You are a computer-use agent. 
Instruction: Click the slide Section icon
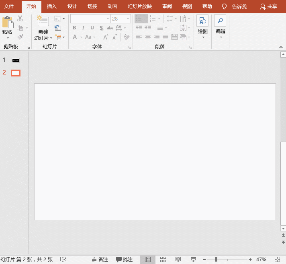58,37
